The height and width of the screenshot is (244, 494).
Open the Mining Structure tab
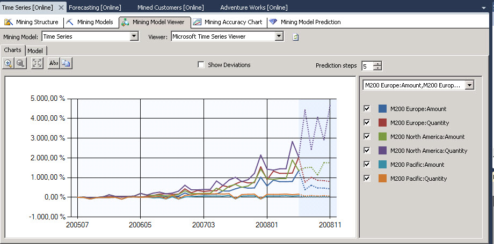tap(32, 23)
